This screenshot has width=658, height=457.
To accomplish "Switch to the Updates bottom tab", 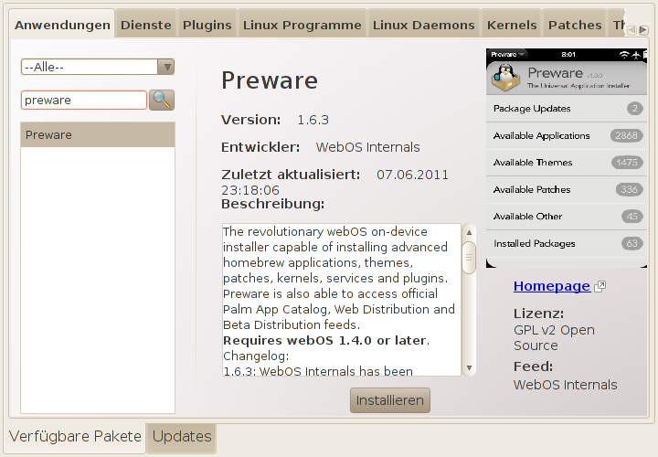I will click(x=182, y=437).
